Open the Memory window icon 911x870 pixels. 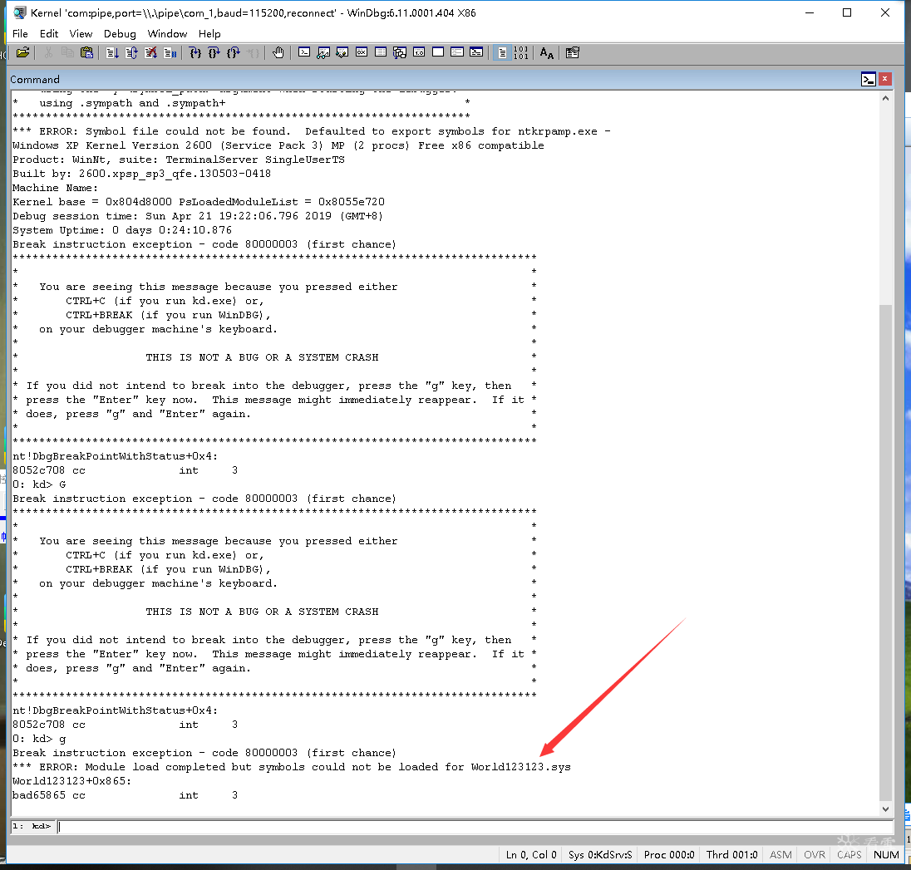coord(381,53)
